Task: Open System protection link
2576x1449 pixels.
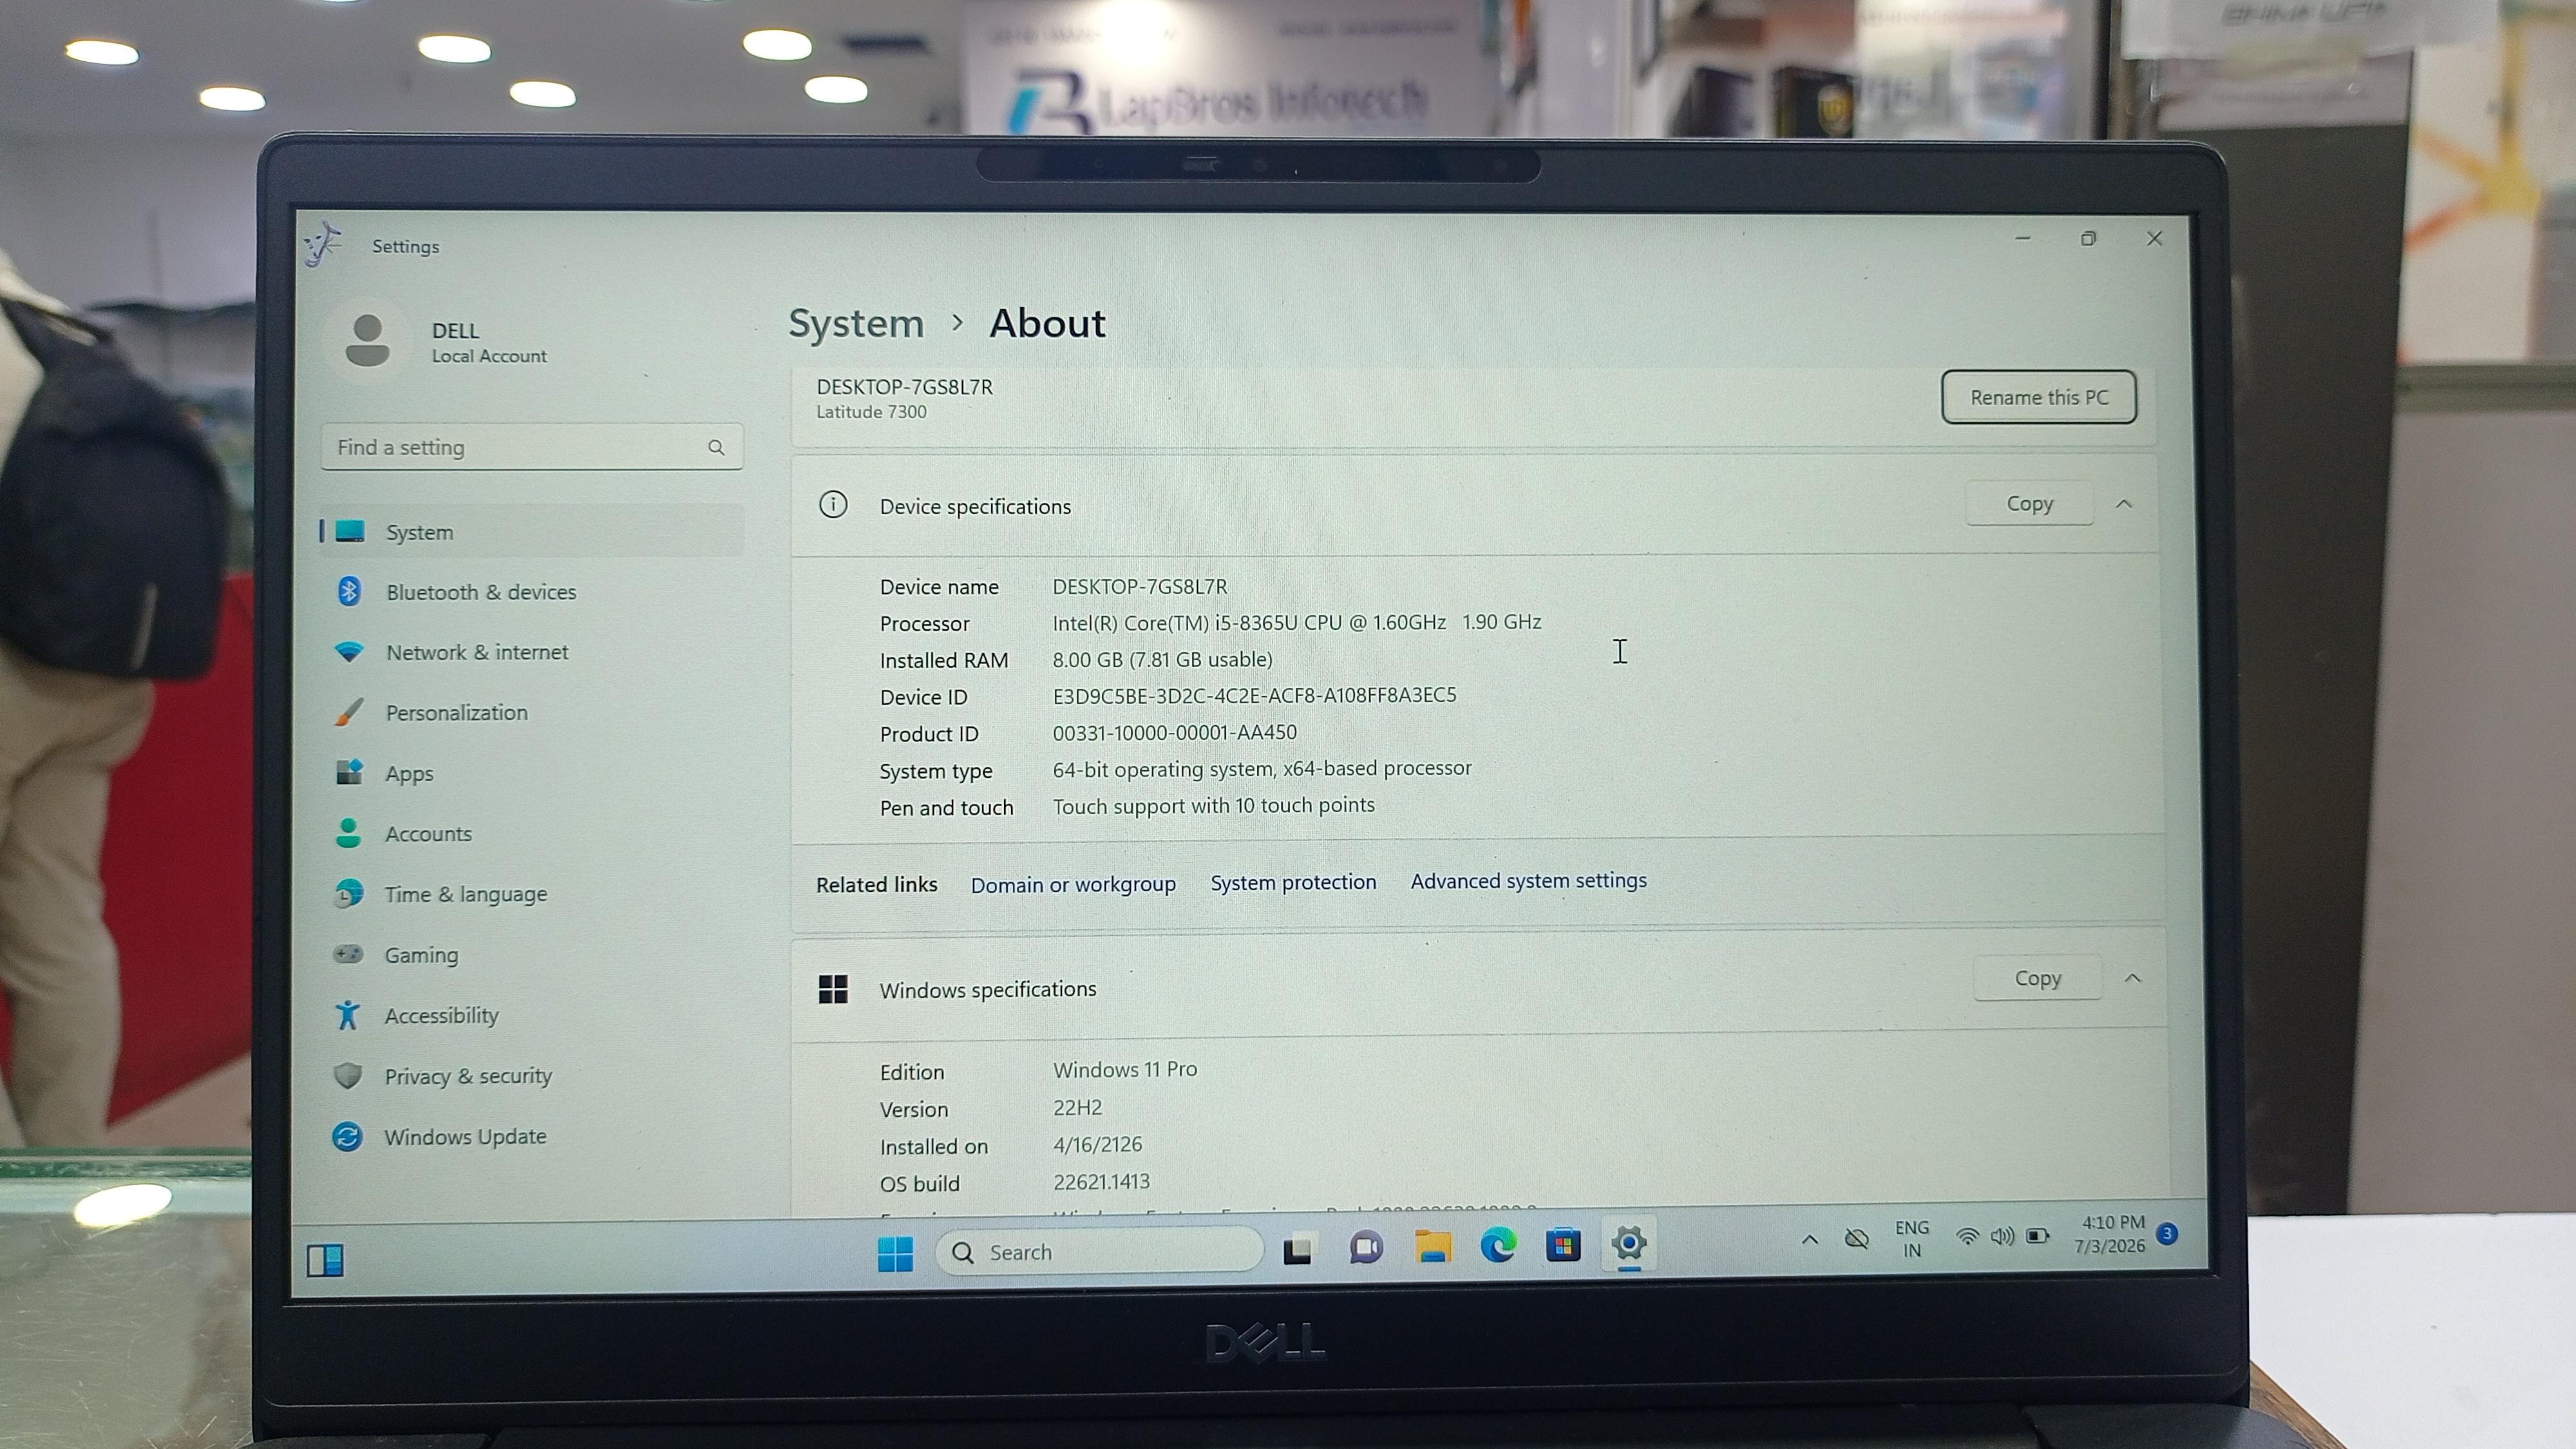Action: point(1293,882)
